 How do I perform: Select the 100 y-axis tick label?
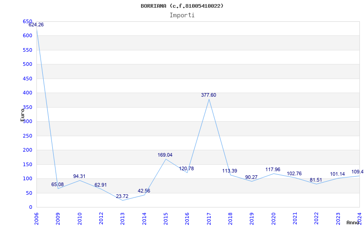point(27,178)
